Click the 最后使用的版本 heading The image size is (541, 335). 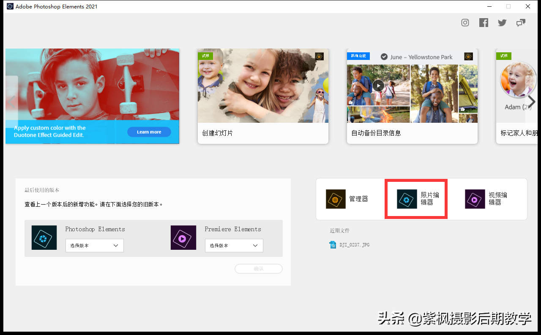(42, 190)
